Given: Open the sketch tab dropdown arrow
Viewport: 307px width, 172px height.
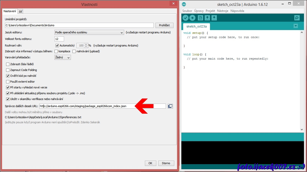Looking at the screenshot, I should point(295,26).
